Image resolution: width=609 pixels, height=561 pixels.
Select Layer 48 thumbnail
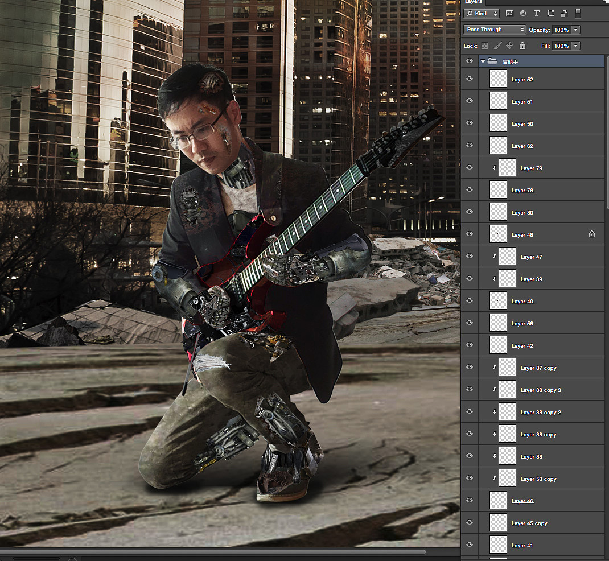(499, 234)
